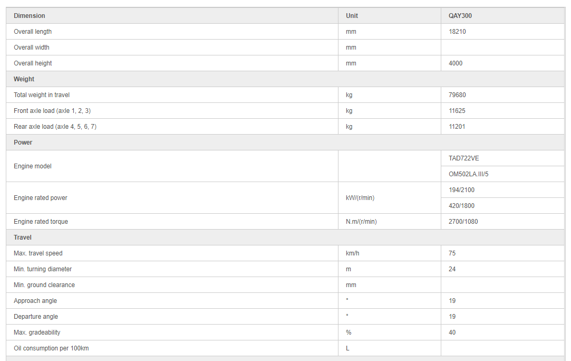Select engine model TAD722VE cell
The width and height of the screenshot is (571, 361).
[x=464, y=158]
